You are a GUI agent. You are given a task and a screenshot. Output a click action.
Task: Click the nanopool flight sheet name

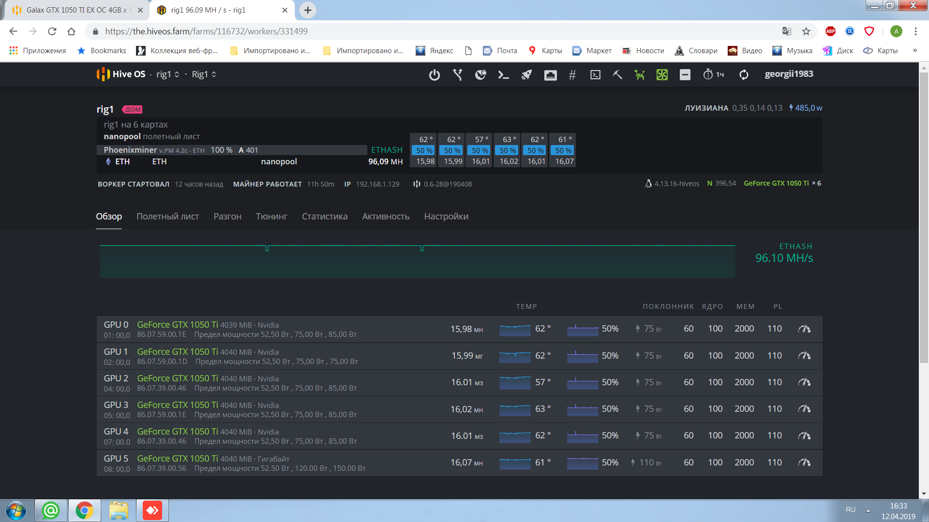pyautogui.click(x=122, y=137)
